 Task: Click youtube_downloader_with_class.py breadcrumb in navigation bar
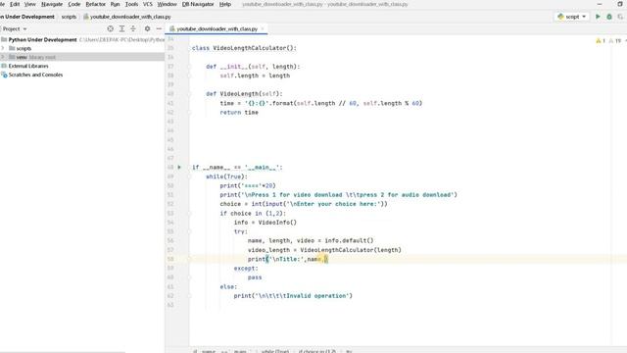[127, 17]
